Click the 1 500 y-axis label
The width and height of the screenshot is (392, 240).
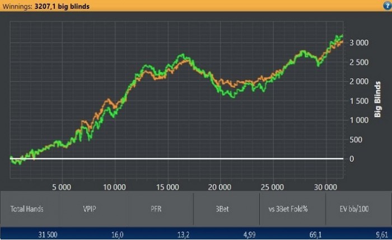click(x=359, y=101)
